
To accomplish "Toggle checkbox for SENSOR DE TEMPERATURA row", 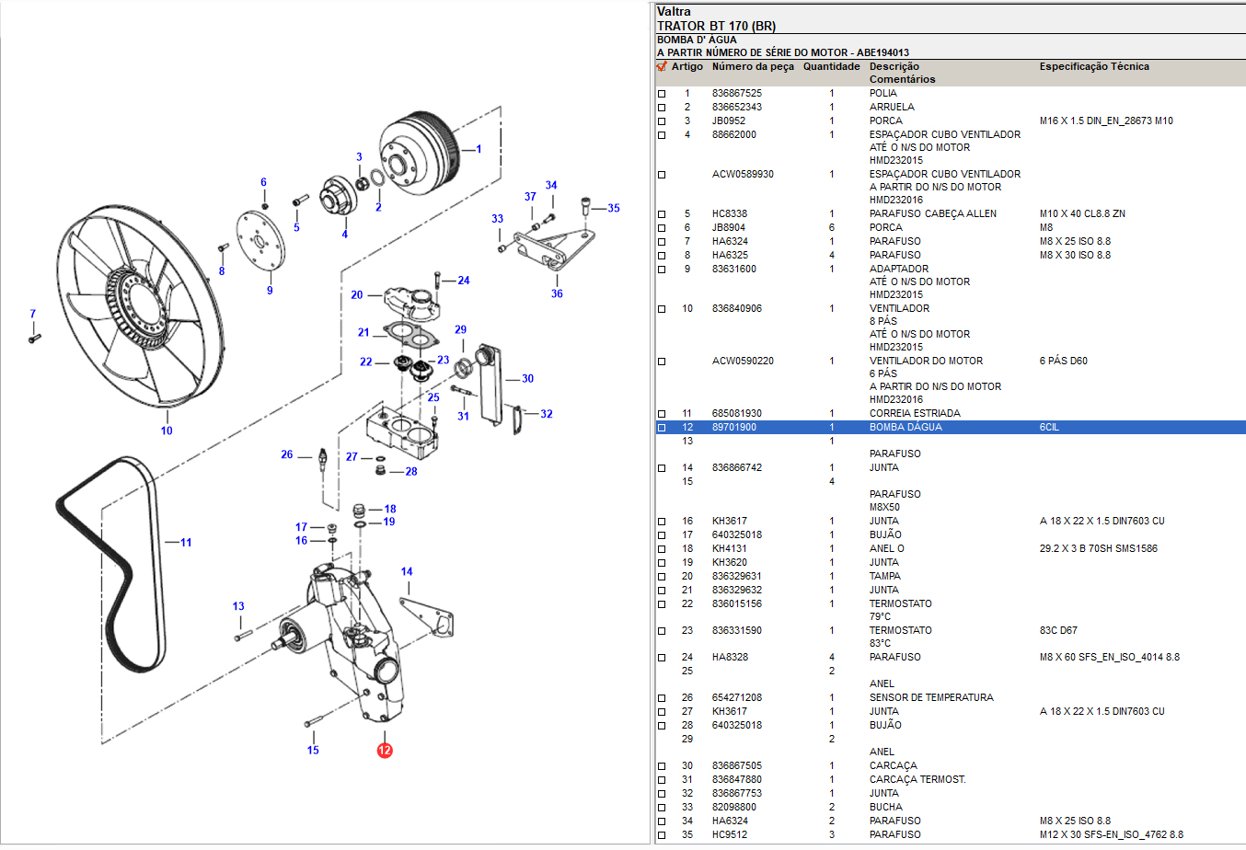I will coord(662,698).
